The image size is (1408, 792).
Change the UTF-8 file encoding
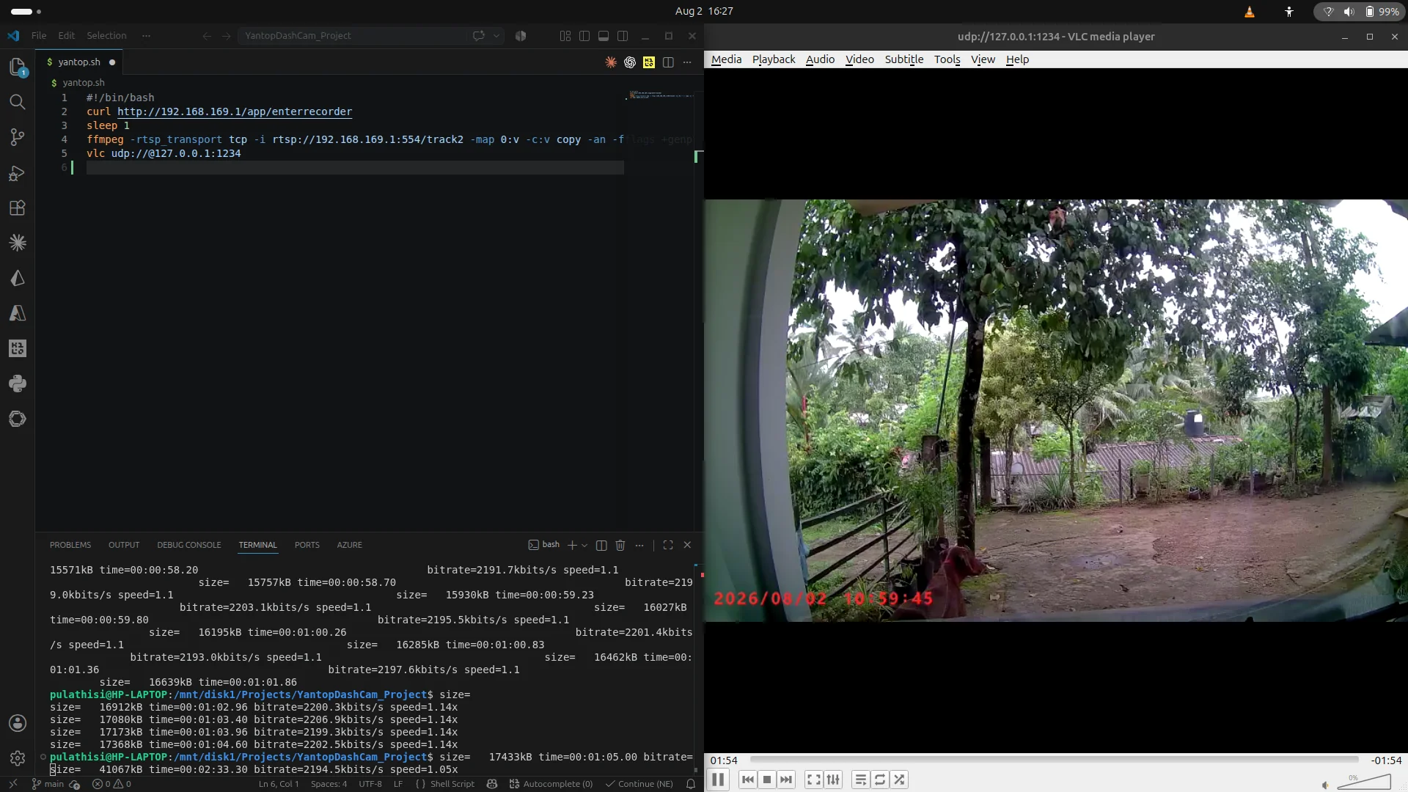pyautogui.click(x=370, y=784)
